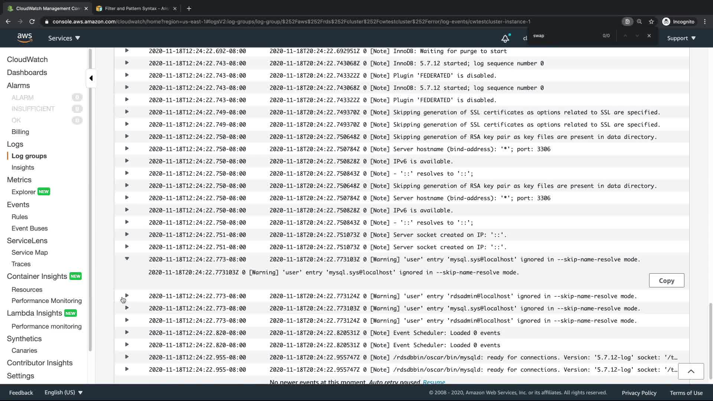This screenshot has height=401, width=713.
Task: Collapse the CloudWatch sidebar with arrow
Action: [91, 78]
